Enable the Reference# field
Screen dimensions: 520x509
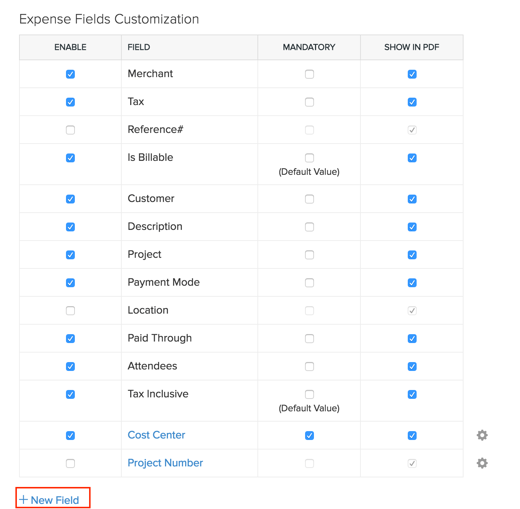click(x=70, y=130)
